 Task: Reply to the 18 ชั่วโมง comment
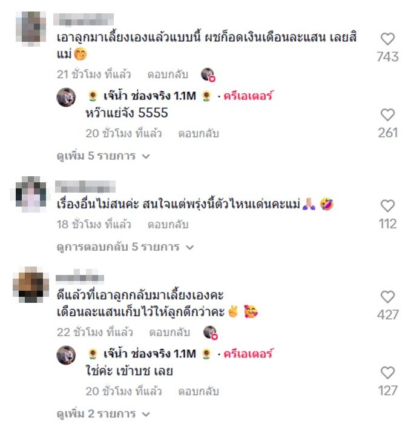pos(168,225)
